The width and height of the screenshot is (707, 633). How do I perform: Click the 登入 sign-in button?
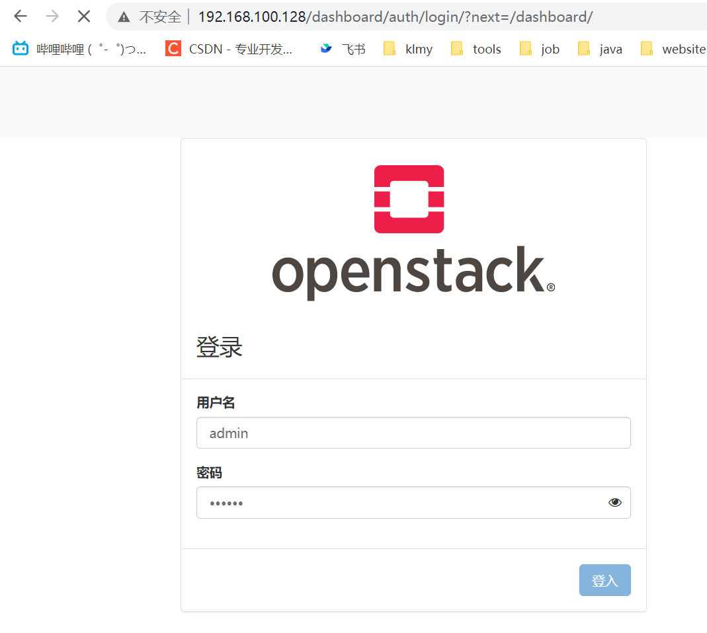pos(604,580)
